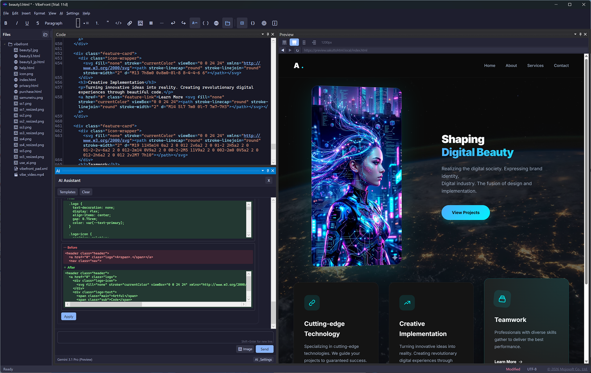Click the Apply button in AI panel
This screenshot has width=591, height=373.
click(x=68, y=316)
